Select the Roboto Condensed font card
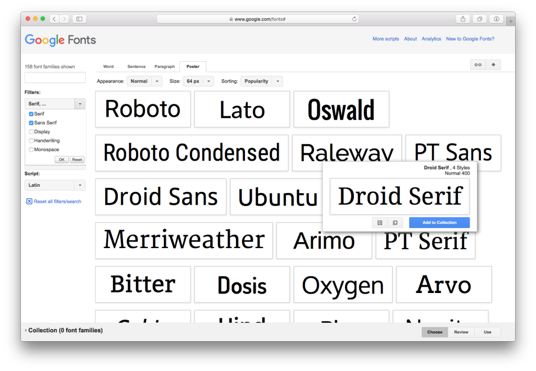This screenshot has width=536, height=371. [192, 153]
